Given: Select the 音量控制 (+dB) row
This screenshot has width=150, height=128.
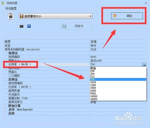Looking at the screenshot, I should tap(46, 98).
